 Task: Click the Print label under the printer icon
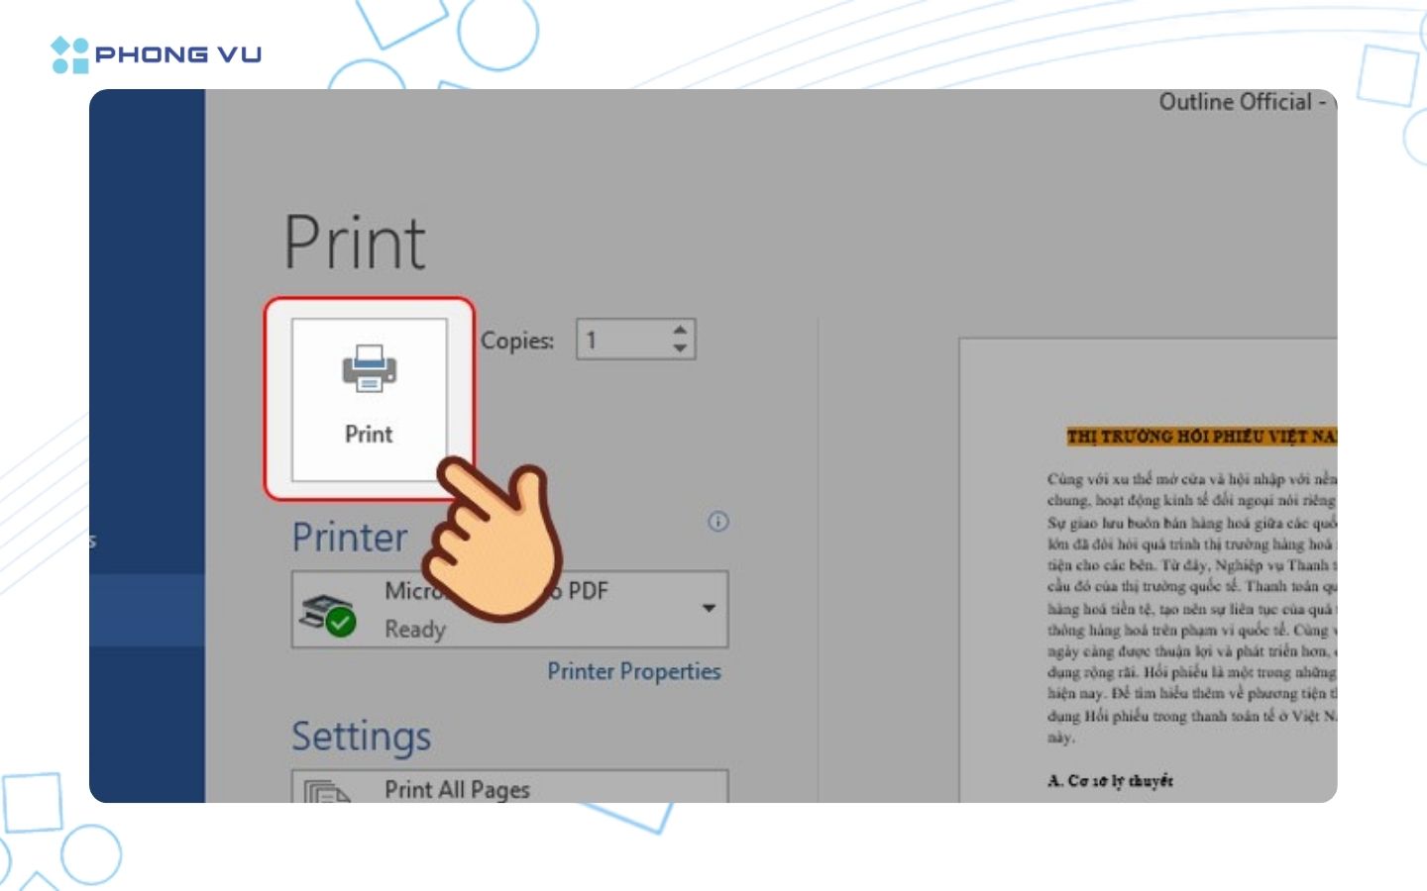(371, 434)
